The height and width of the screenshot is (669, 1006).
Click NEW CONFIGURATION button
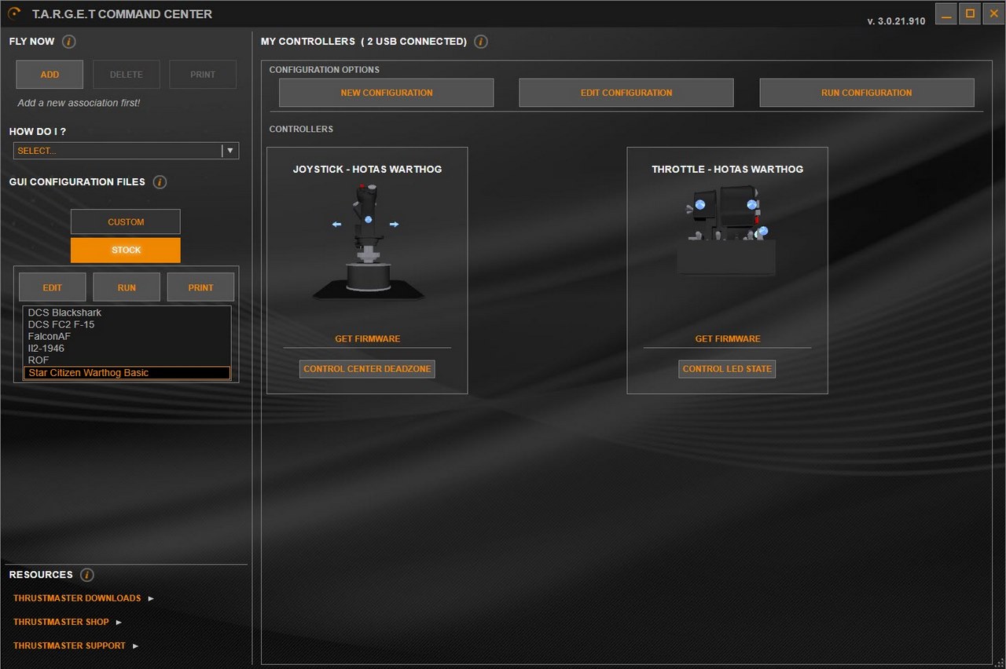pyautogui.click(x=387, y=93)
